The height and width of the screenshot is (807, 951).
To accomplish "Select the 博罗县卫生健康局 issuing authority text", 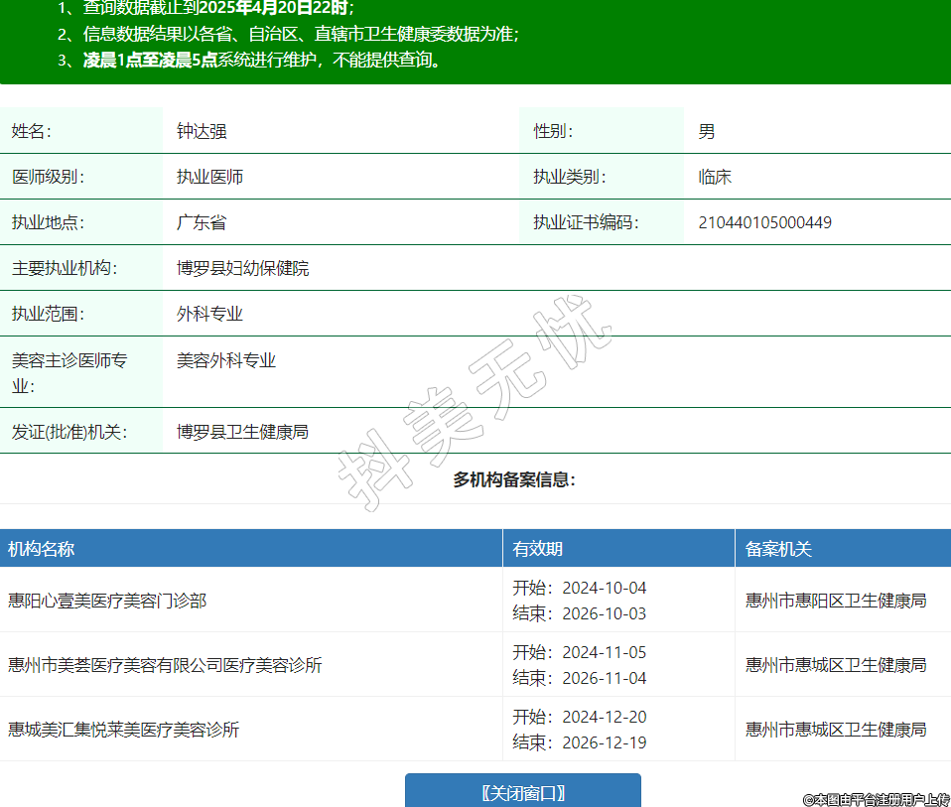I will pyautogui.click(x=242, y=432).
